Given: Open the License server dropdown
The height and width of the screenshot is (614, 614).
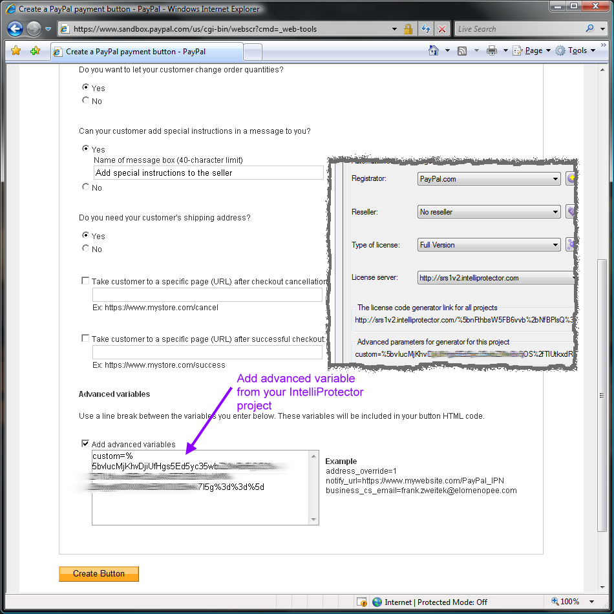Looking at the screenshot, I should (496, 278).
